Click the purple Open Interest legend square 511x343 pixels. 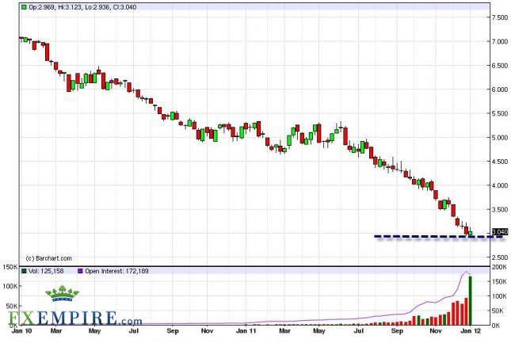[x=80, y=271]
